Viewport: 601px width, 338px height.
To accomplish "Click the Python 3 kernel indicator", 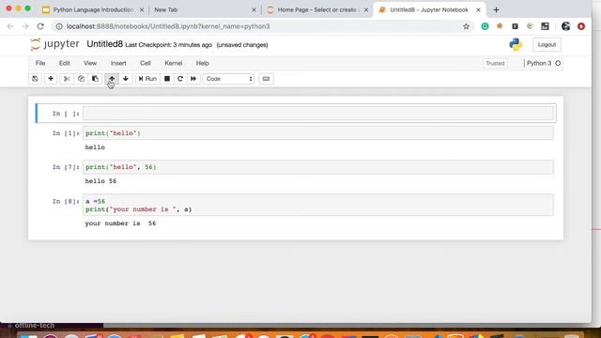I will pyautogui.click(x=539, y=63).
